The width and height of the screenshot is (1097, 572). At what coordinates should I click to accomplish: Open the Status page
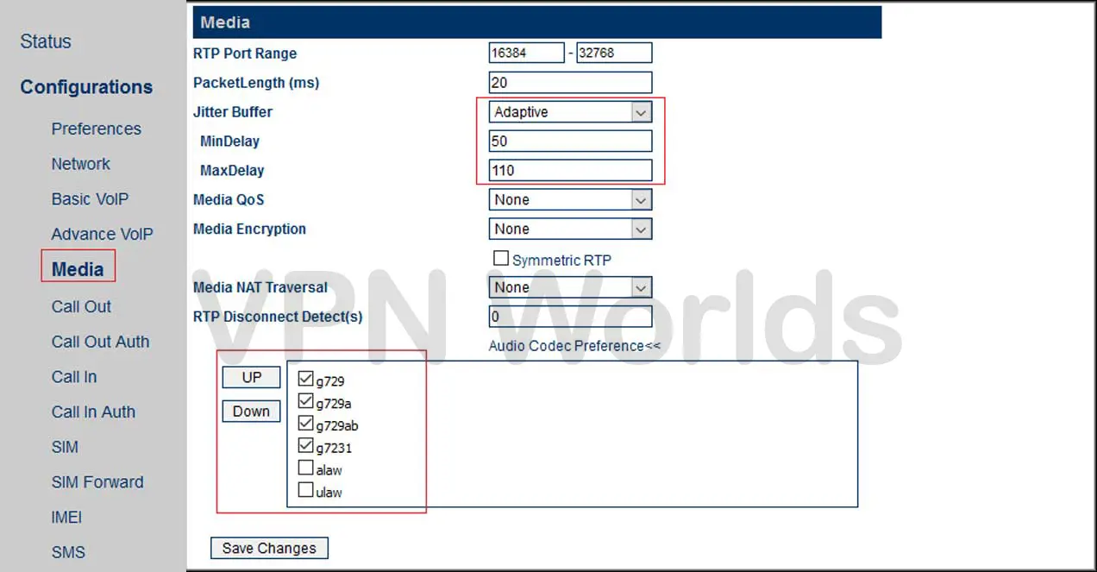tap(45, 41)
